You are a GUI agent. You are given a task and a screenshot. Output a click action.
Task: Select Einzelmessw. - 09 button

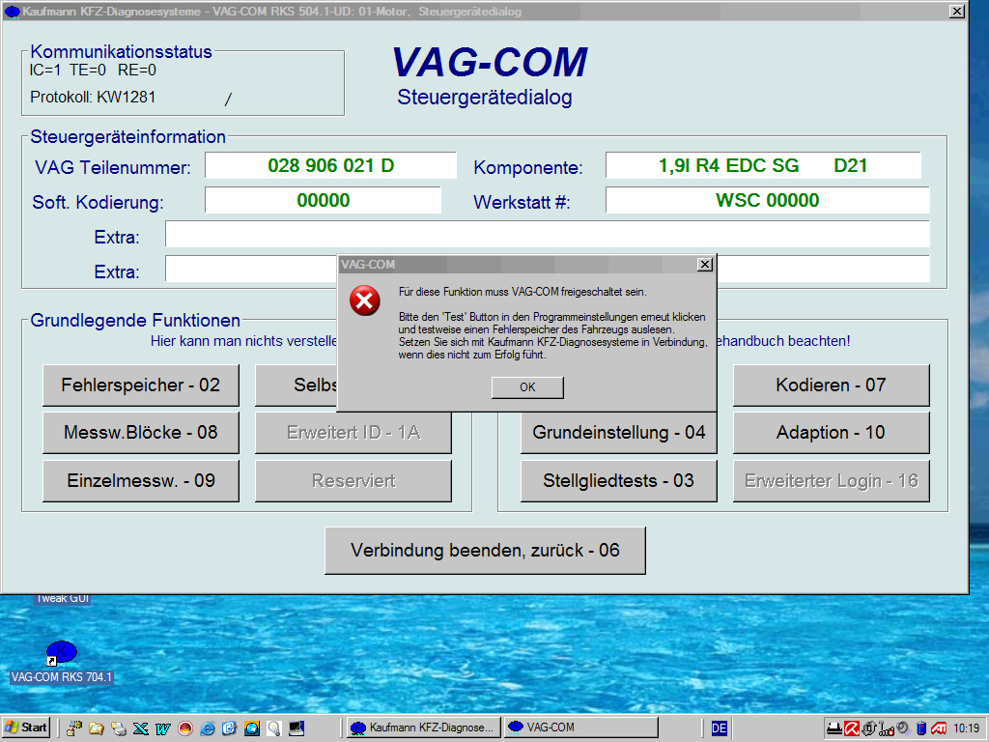click(141, 481)
